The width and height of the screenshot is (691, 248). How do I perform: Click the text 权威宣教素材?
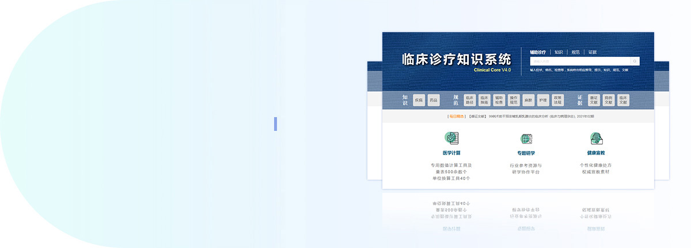[595, 172]
